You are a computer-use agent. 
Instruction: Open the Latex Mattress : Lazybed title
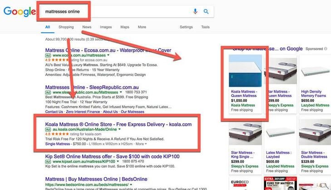[x=279, y=155]
